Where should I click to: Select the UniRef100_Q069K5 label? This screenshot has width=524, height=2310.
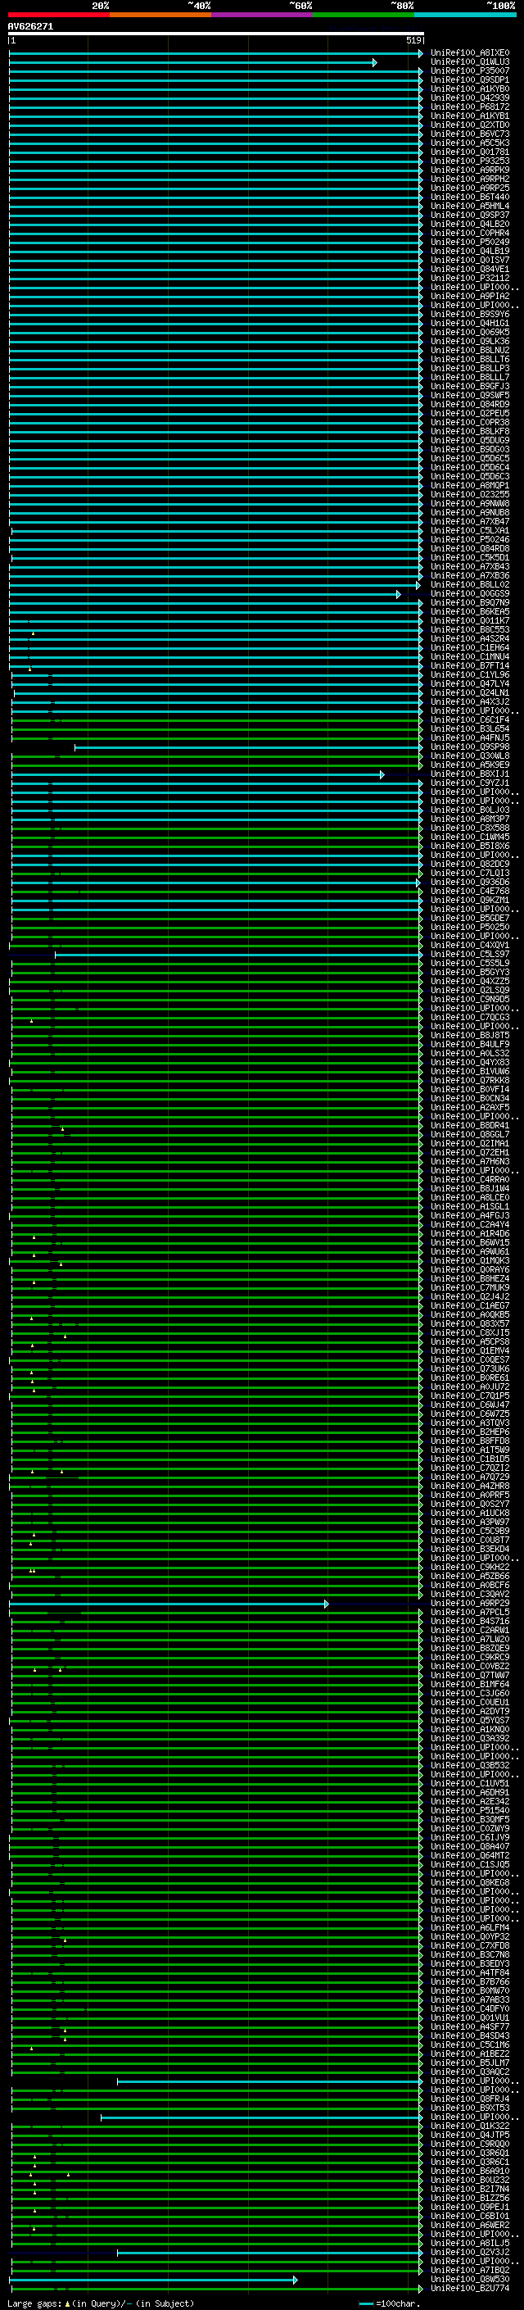pyautogui.click(x=470, y=332)
